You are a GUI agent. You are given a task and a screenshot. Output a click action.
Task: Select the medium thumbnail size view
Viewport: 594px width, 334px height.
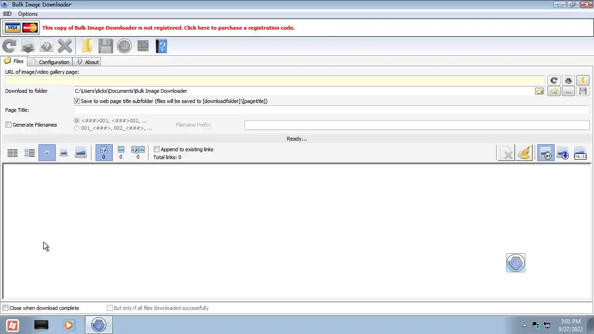tap(64, 153)
